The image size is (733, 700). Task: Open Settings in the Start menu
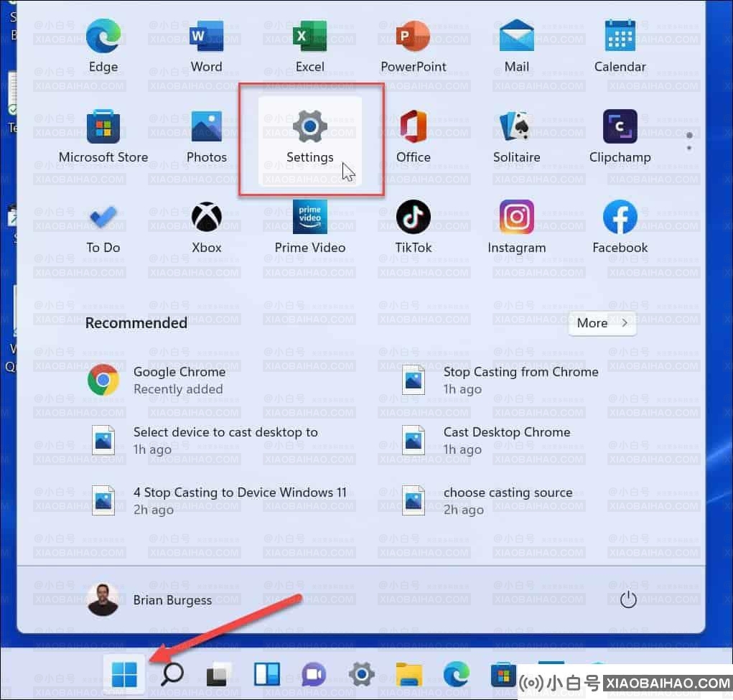coord(310,140)
